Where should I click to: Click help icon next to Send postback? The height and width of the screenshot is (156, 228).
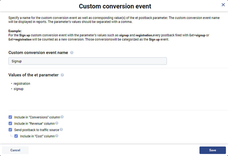(61, 130)
